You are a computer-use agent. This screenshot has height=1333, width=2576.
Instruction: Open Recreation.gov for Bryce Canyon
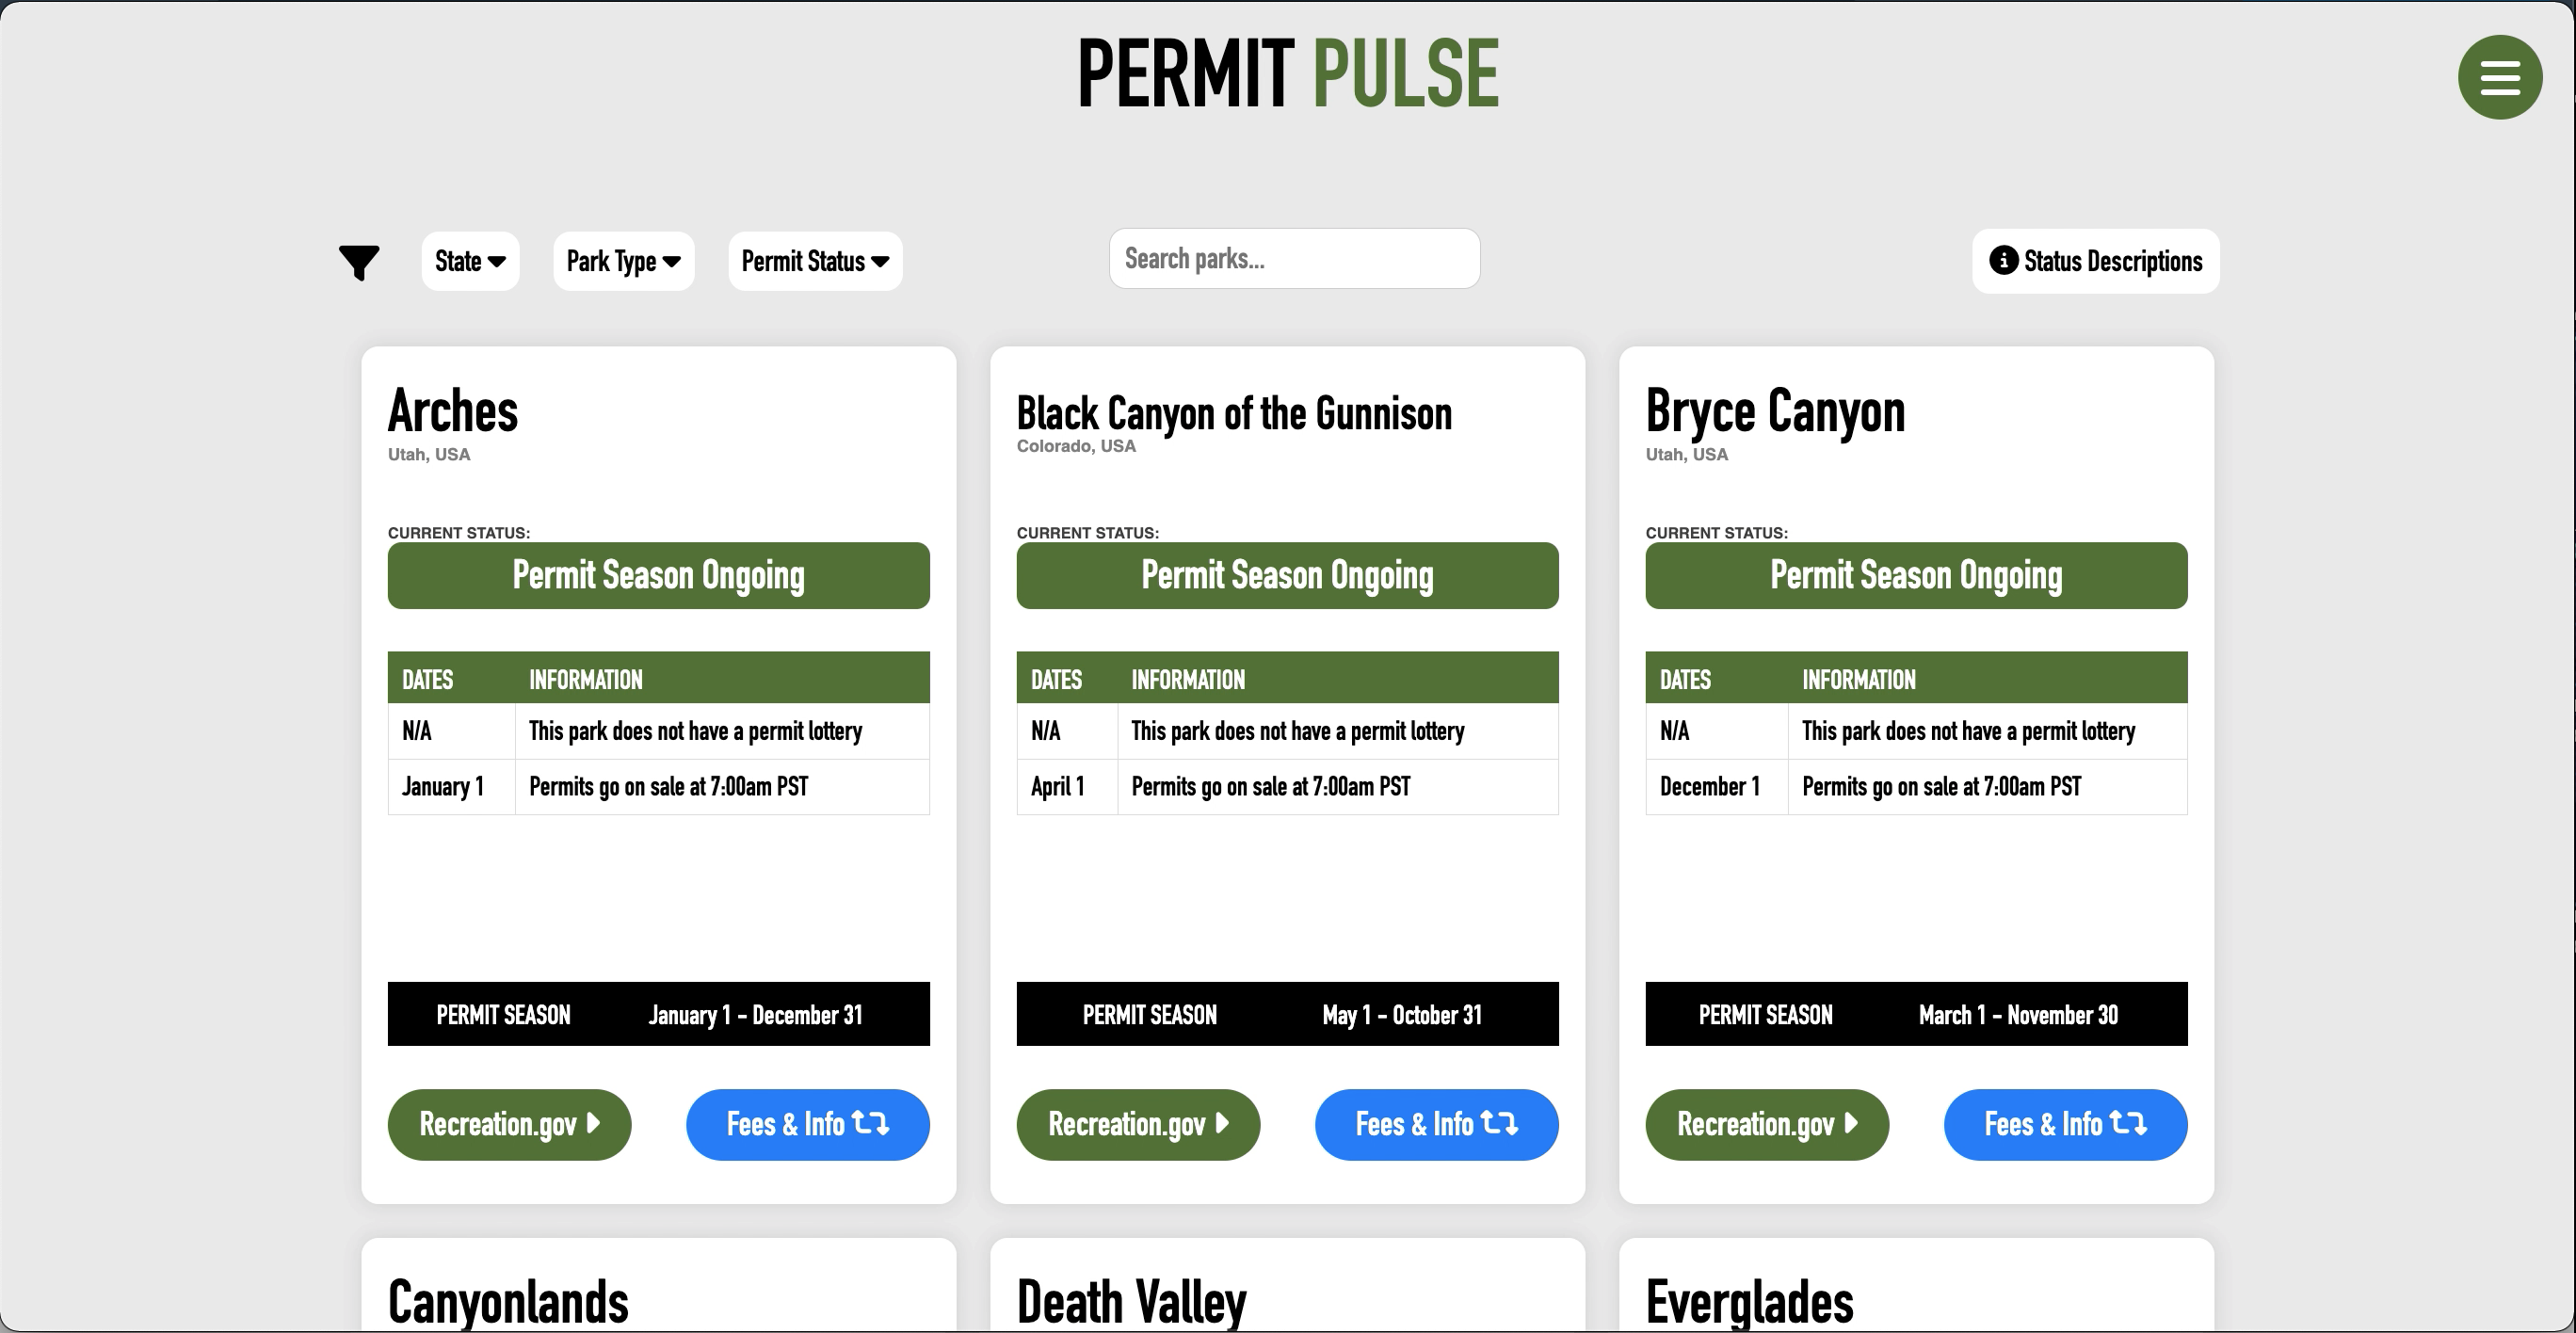click(1766, 1124)
